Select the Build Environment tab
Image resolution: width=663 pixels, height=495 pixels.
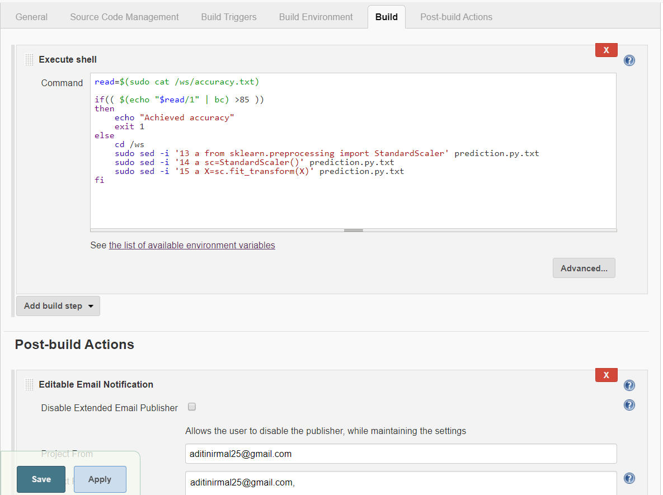pyautogui.click(x=316, y=17)
